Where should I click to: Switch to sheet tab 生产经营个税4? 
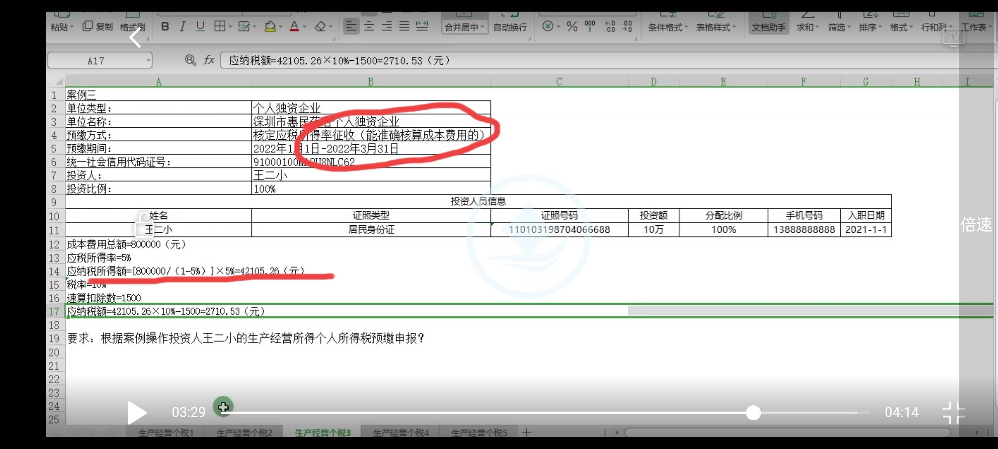(x=401, y=432)
